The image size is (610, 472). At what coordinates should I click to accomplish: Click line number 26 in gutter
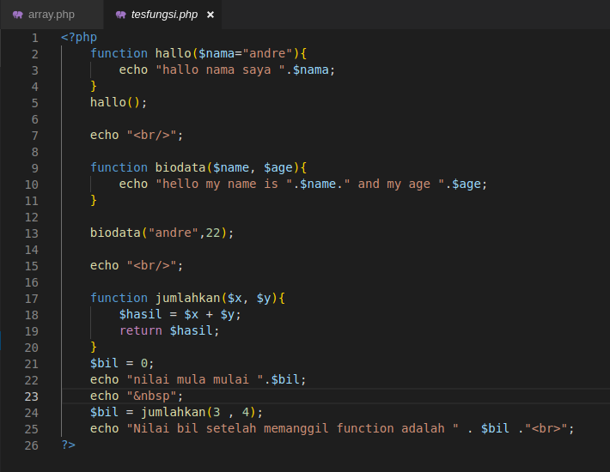[32, 445]
